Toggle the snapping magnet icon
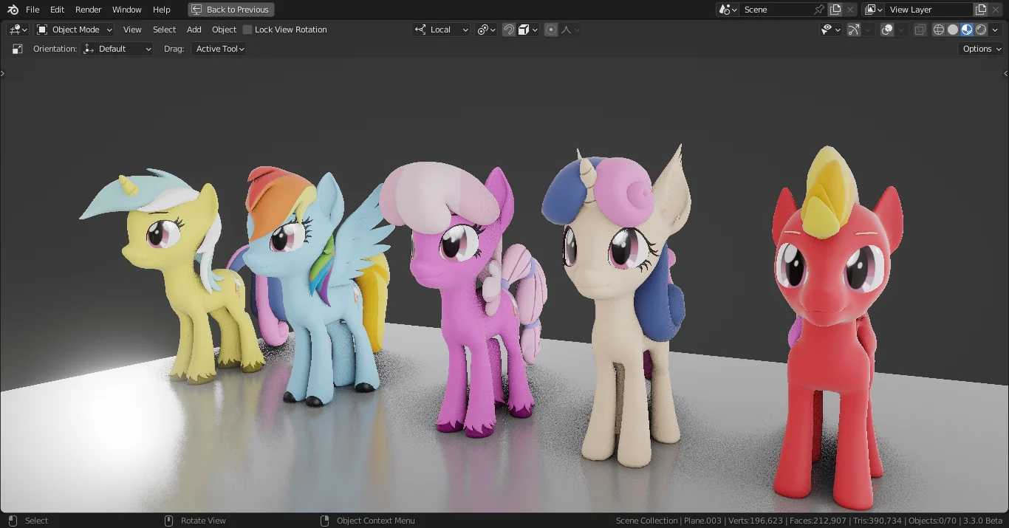The image size is (1009, 528). click(x=509, y=30)
